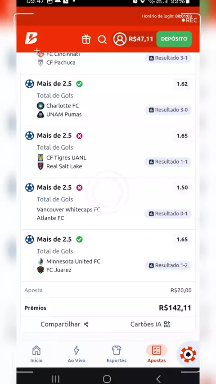Image resolution: width=216 pixels, height=384 pixels.
Task: Switch to the Esportes tab
Action: 117,354
